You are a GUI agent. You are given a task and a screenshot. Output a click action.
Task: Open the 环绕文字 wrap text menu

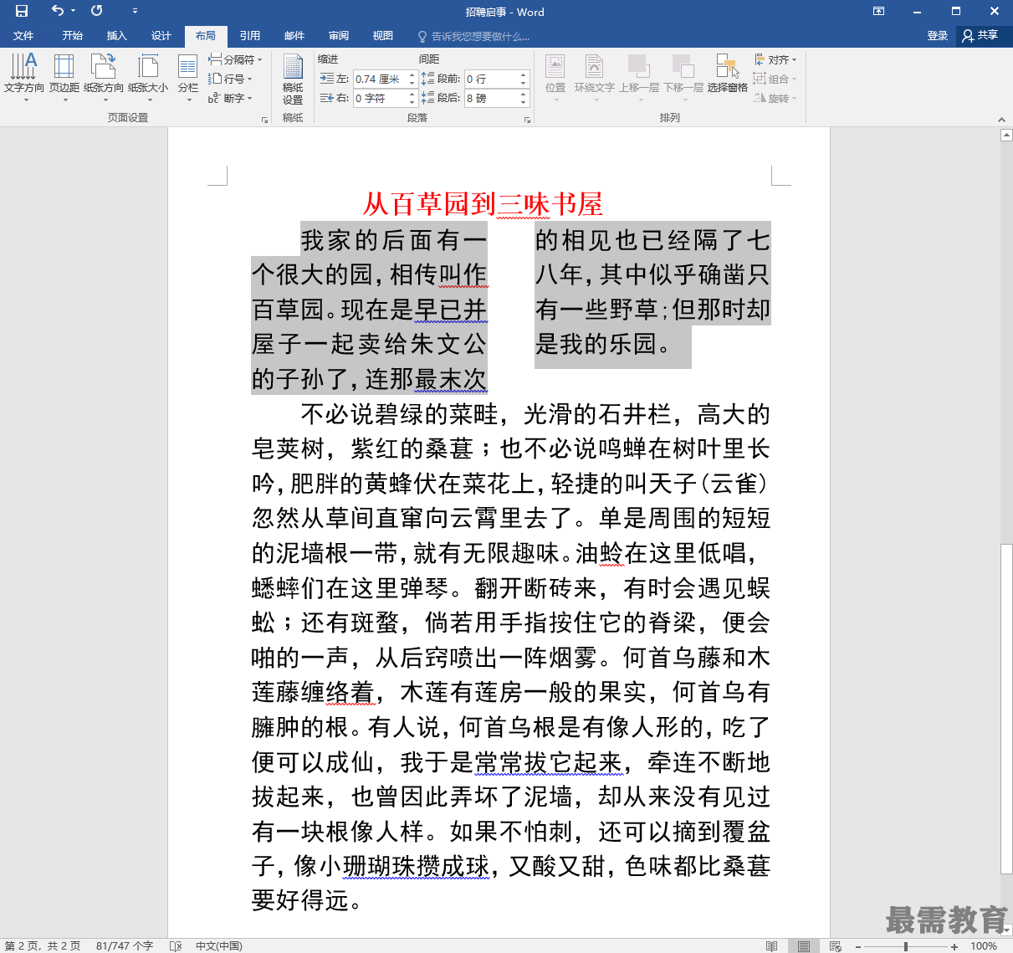[595, 77]
